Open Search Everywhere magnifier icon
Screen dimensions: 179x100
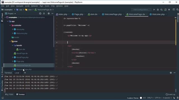point(177,10)
